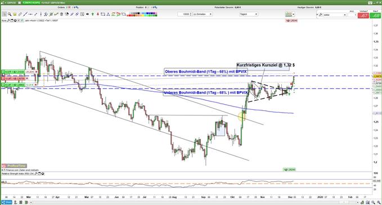Click the Potentieller Gewinn value
Screen dimensions: 382x205
point(238,7)
